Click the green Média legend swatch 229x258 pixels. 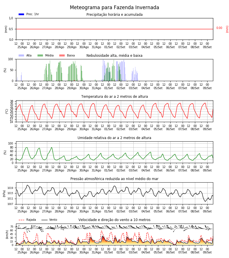click(40, 55)
